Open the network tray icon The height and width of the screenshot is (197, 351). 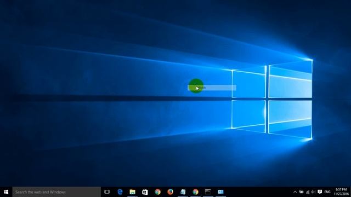coord(308,192)
